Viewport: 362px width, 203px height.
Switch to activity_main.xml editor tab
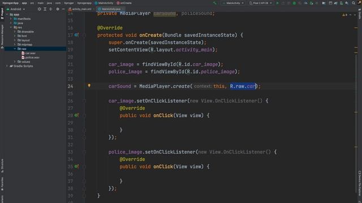(x=80, y=9)
